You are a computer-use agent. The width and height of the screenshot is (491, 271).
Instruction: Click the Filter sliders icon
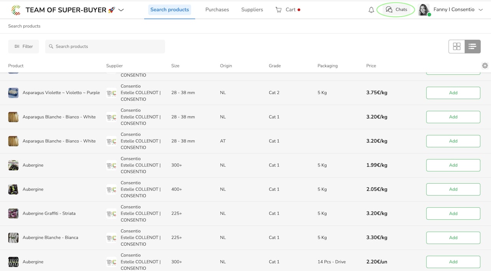click(x=17, y=46)
